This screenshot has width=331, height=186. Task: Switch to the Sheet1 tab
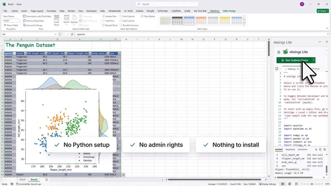click(22, 180)
